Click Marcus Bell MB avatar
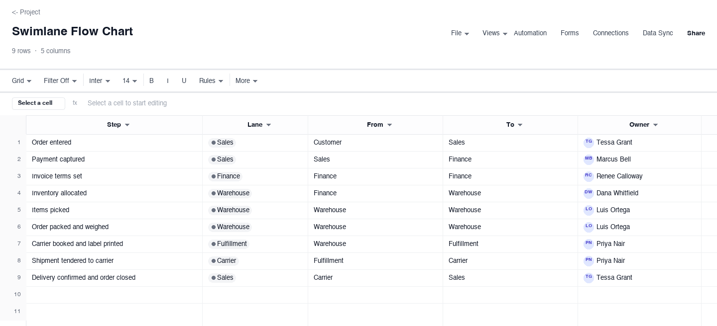This screenshot has width=717, height=326. tap(589, 160)
